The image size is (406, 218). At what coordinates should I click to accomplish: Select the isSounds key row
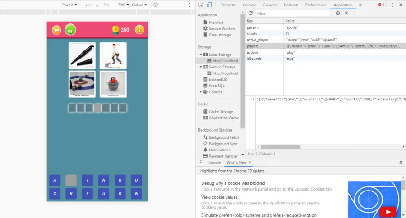[x=326, y=59]
